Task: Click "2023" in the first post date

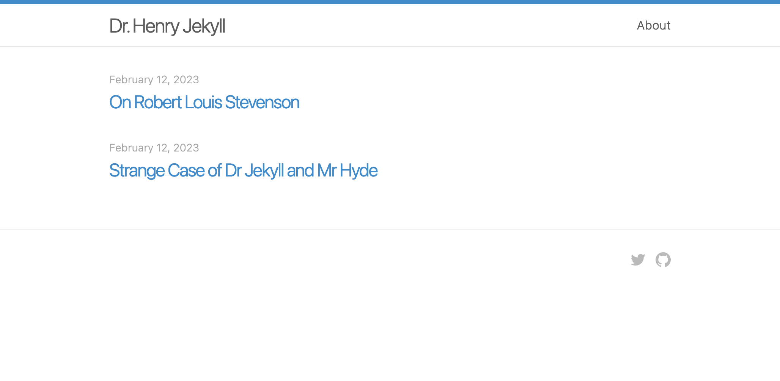Action: [186, 80]
